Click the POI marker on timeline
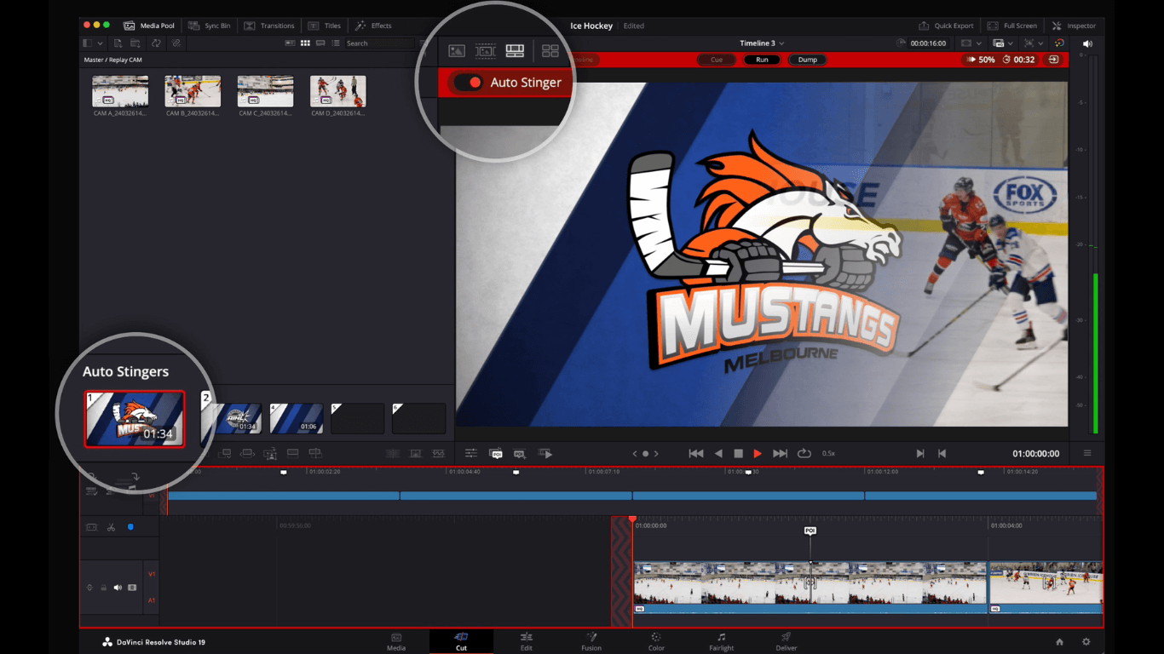Screen dimensions: 1164x654 coord(810,531)
